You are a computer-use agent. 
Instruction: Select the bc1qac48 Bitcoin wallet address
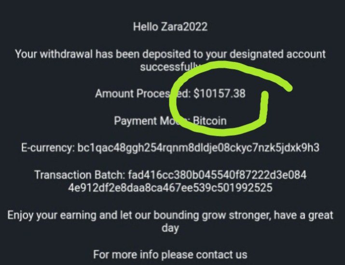pos(198,147)
